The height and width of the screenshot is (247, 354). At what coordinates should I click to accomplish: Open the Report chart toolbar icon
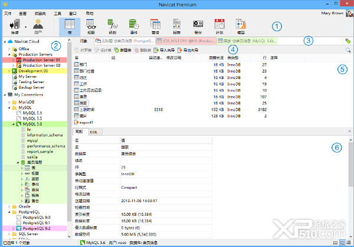coord(176,27)
